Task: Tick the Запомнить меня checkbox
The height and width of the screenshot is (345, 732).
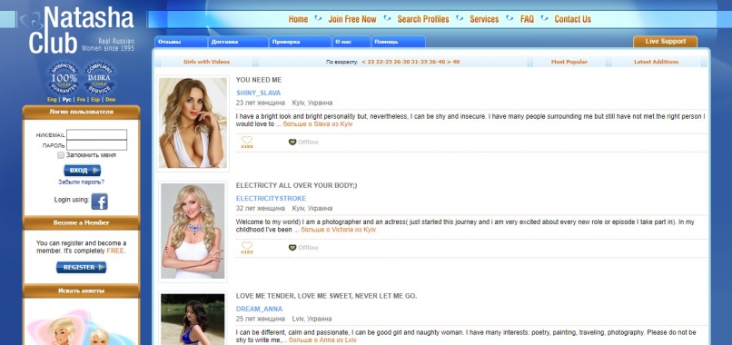Action: point(61,155)
